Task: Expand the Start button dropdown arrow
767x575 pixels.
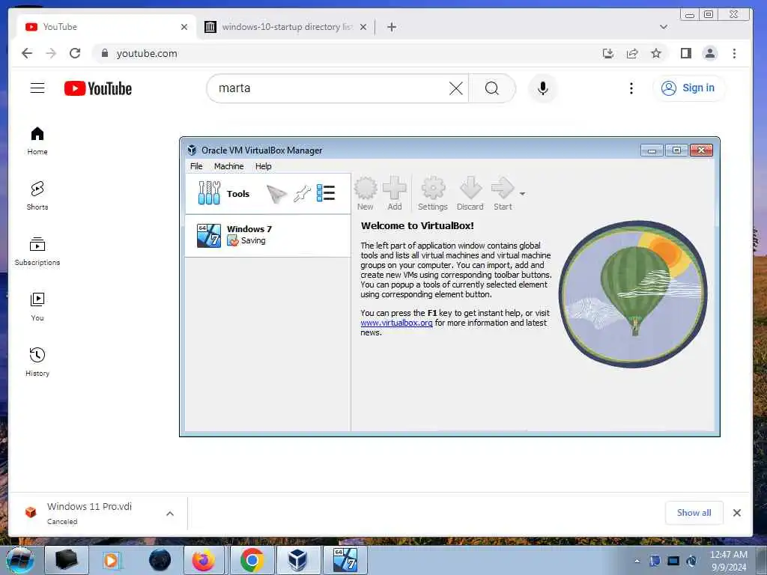Action: coord(522,194)
